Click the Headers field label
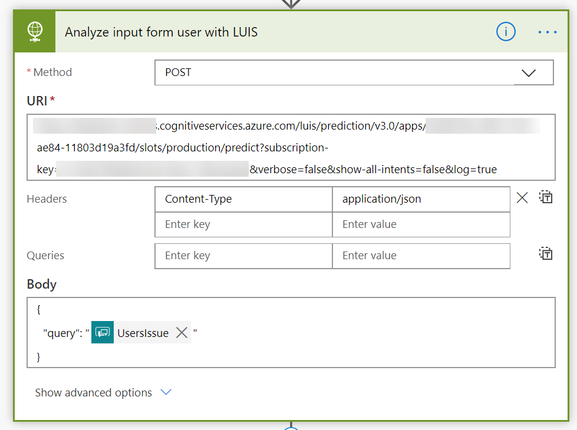This screenshot has height=430, width=577. click(x=47, y=199)
